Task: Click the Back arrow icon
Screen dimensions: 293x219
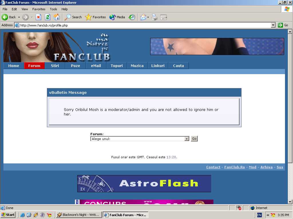Action: tap(5, 17)
